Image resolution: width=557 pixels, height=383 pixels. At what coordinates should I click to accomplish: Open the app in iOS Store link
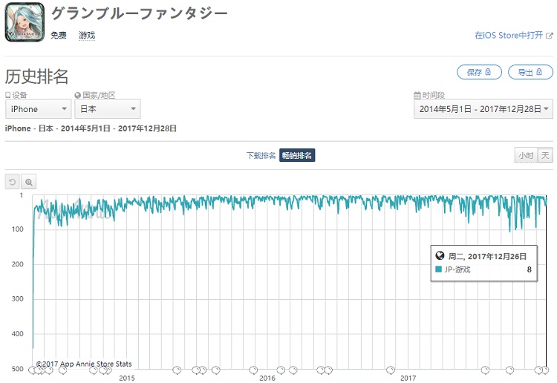[509, 35]
